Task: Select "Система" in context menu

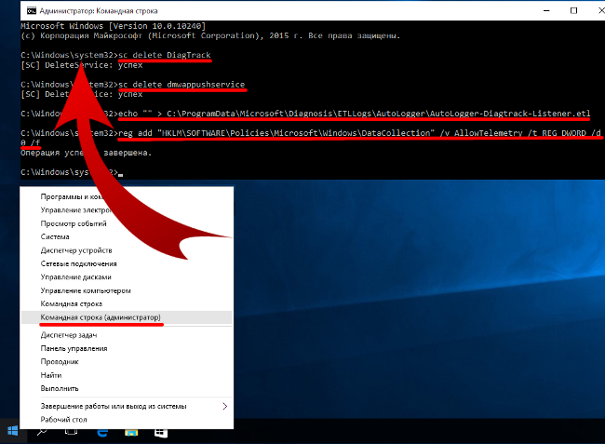Action: point(127,236)
